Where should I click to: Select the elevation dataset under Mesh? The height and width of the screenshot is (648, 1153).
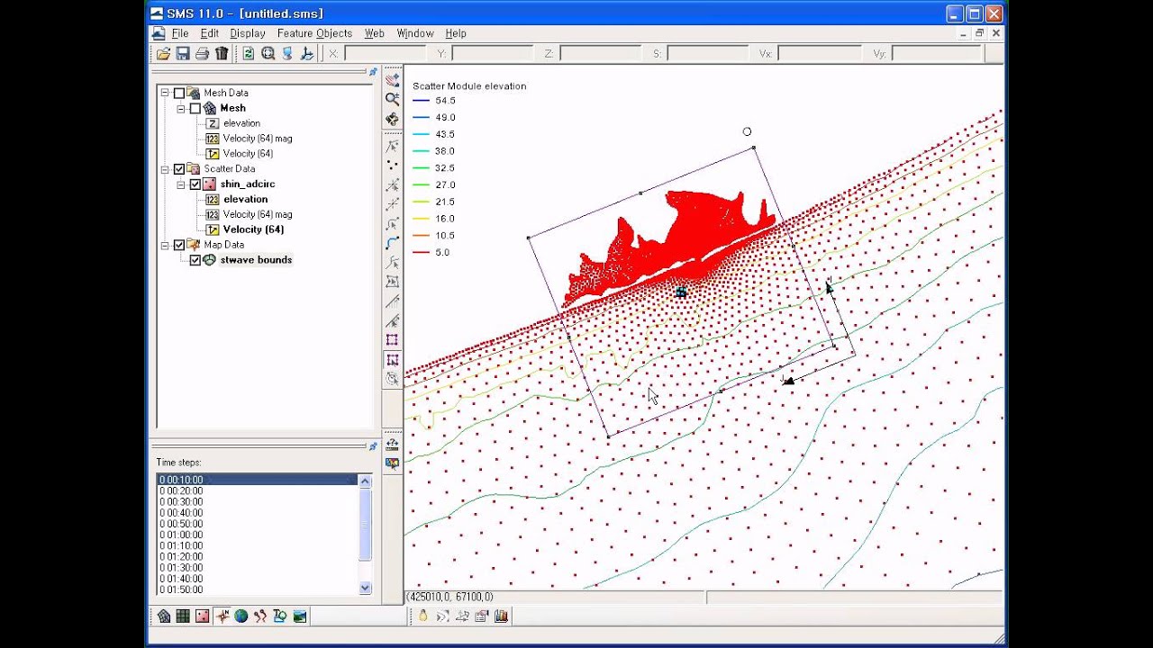point(241,123)
